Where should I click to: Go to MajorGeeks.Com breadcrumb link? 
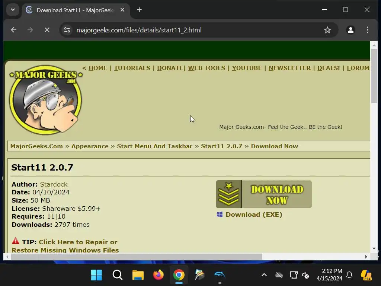[x=36, y=146]
